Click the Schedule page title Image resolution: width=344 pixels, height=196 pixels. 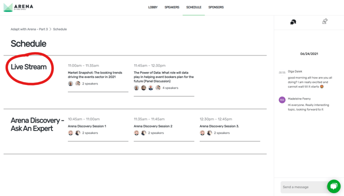click(28, 43)
